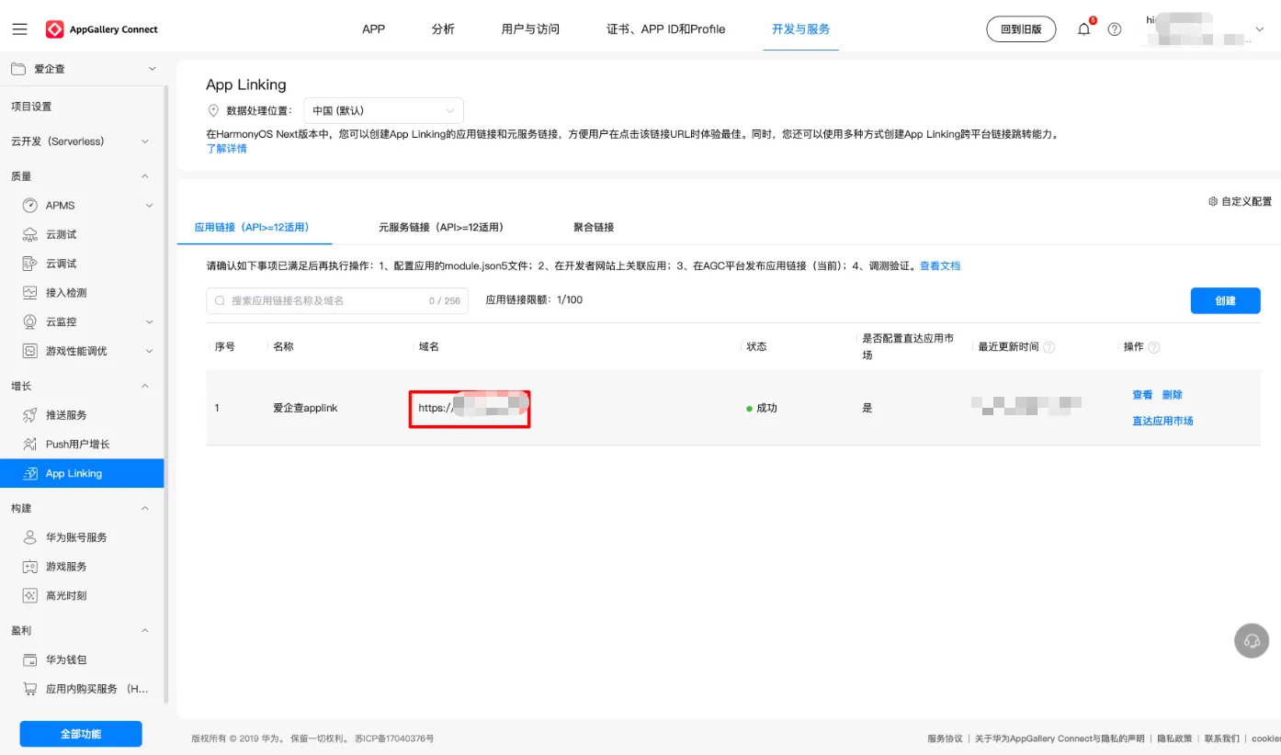Click the search magnifier icon in search box
Image resolution: width=1281 pixels, height=755 pixels.
[221, 300]
